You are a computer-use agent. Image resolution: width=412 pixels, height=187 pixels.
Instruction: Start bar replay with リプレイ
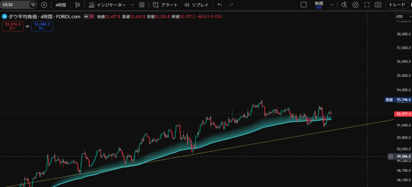pos(196,5)
